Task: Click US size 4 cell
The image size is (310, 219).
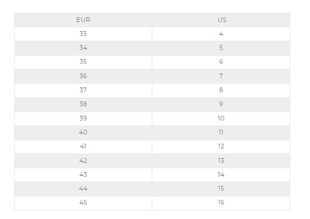Action: tap(221, 34)
